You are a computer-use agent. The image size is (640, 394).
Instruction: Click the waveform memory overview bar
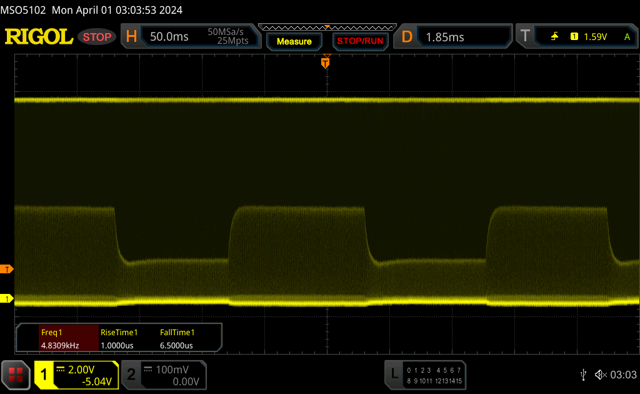[327, 28]
